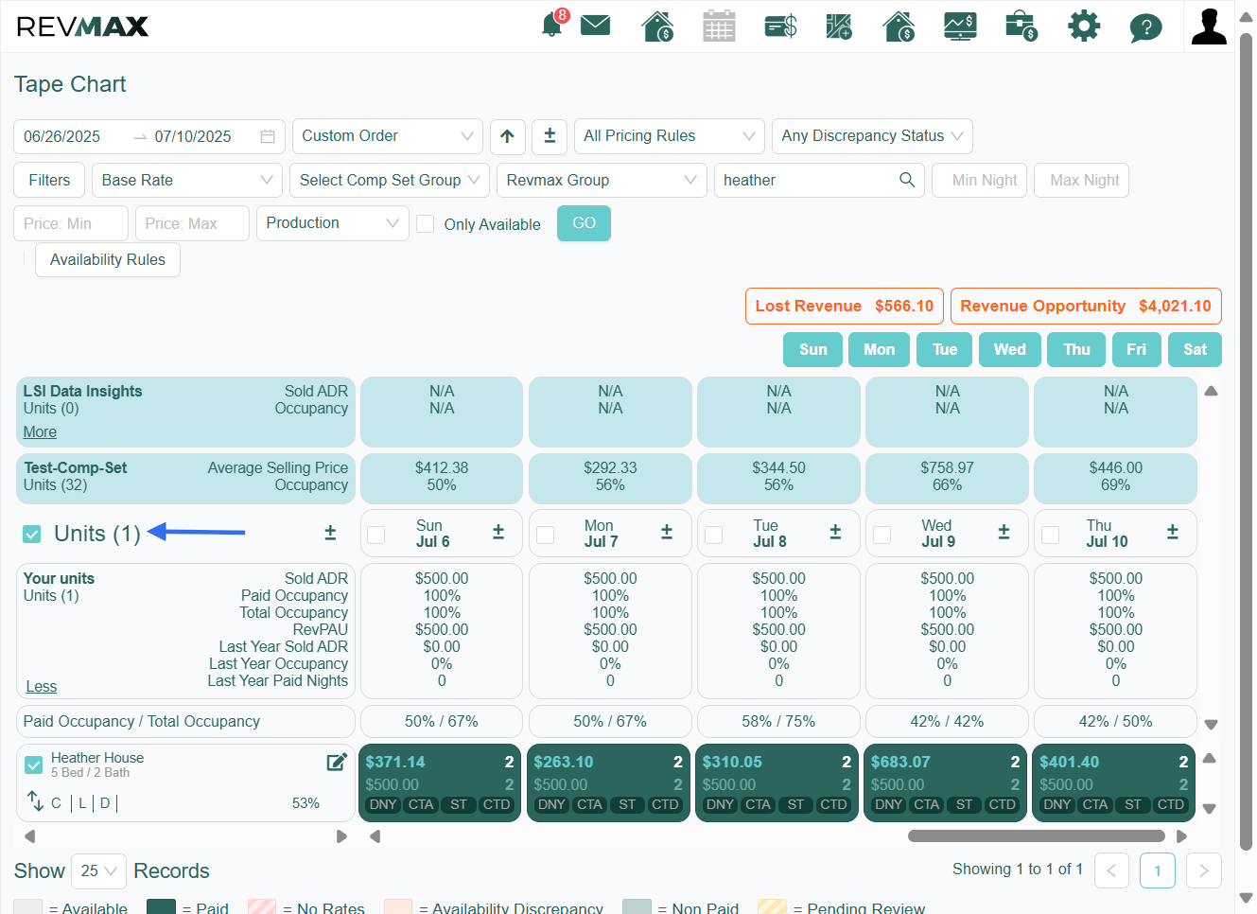
Task: Click the edit icon for Heather House
Action: pos(337,762)
